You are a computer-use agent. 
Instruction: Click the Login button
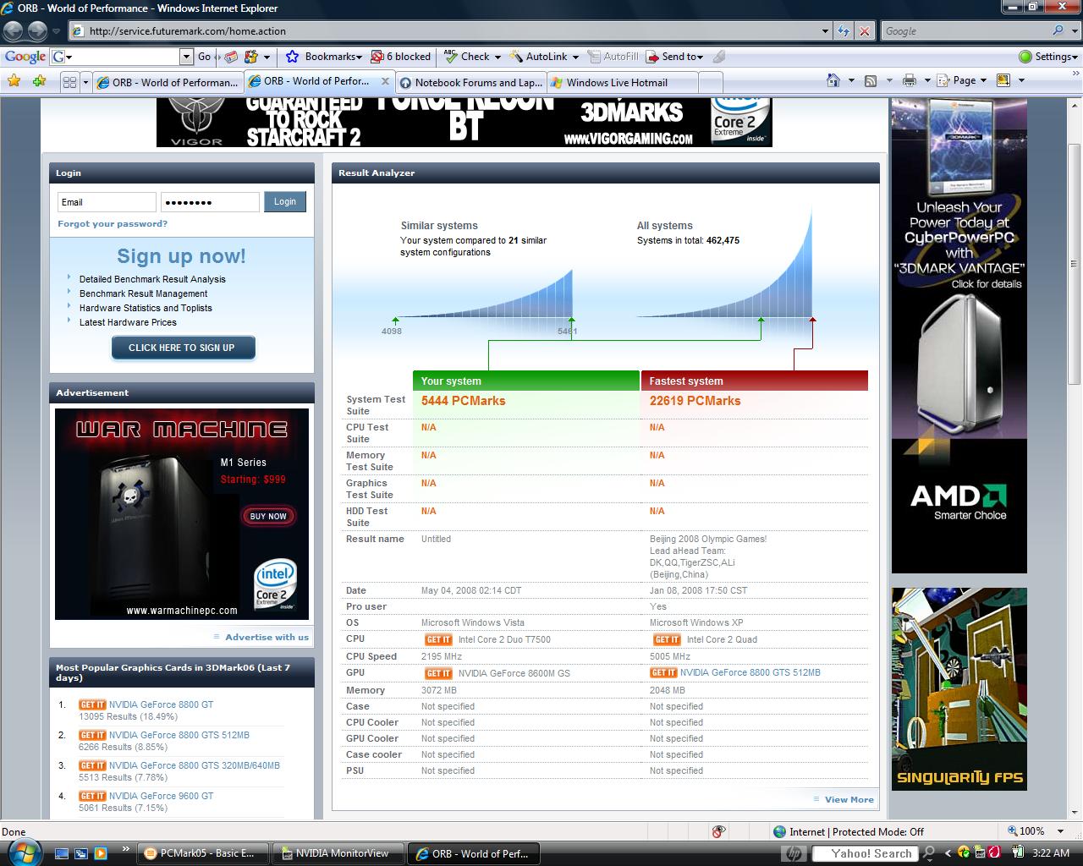[285, 201]
